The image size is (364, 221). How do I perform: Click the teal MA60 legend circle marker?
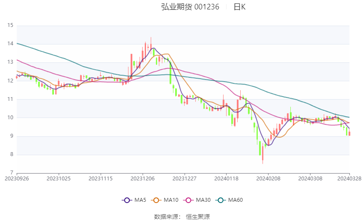(221, 200)
